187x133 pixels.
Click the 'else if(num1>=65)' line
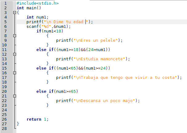pos(57,92)
